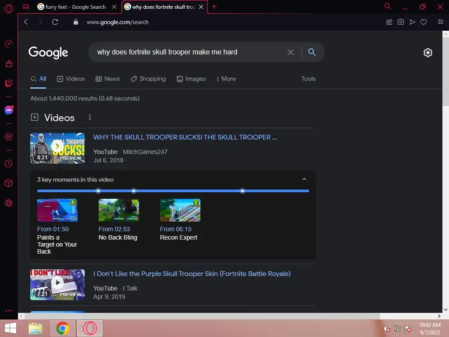Image resolution: width=449 pixels, height=337 pixels.
Task: Click the muted volume tray icon
Action: coord(386,329)
